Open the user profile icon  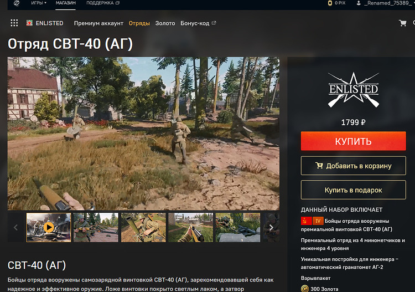[359, 3]
